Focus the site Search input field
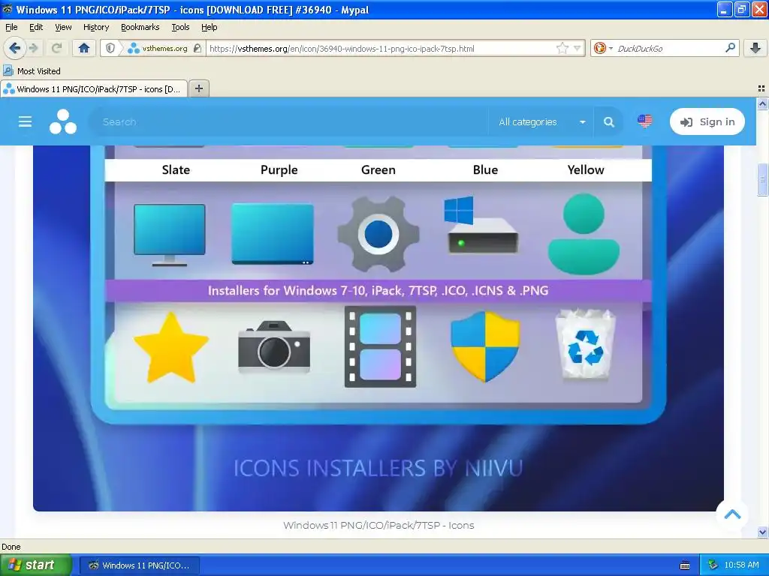 click(289, 122)
